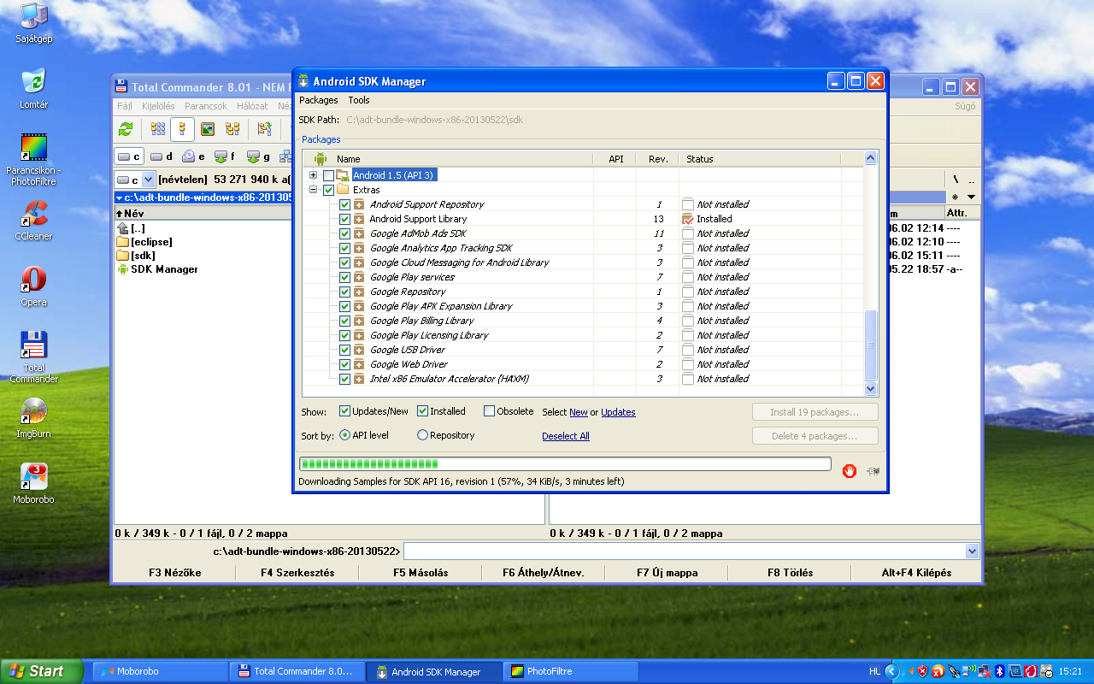Open the SDK Manager log window icon

873,471
